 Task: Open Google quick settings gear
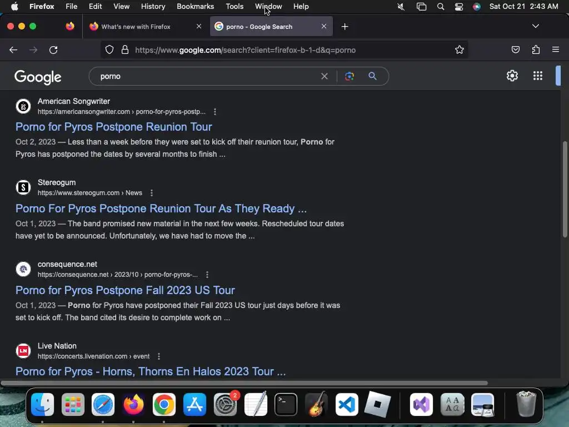(x=512, y=76)
